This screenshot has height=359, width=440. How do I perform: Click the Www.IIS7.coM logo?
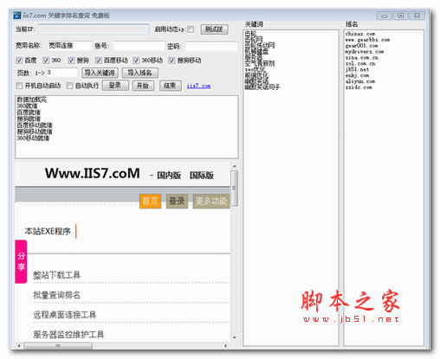[93, 173]
